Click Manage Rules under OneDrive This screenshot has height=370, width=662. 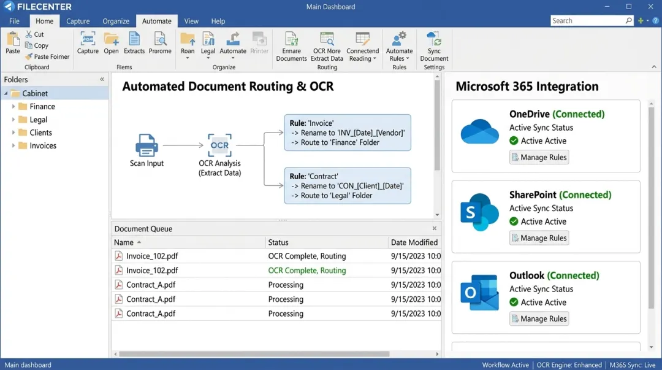click(539, 157)
